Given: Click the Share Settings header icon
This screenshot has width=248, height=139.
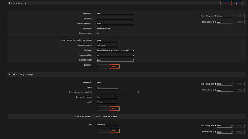Looking at the screenshot, I should 9,3.
